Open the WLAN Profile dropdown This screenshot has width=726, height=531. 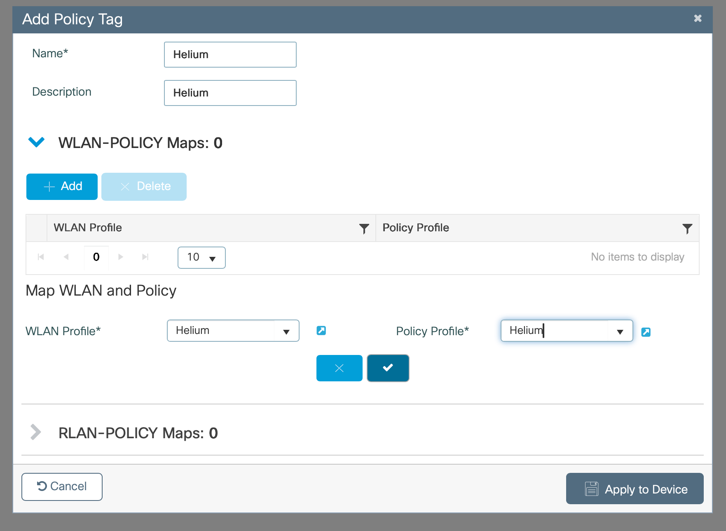tap(286, 331)
